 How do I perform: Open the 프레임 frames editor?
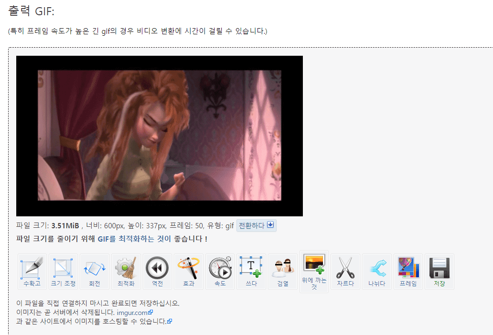(x=407, y=271)
